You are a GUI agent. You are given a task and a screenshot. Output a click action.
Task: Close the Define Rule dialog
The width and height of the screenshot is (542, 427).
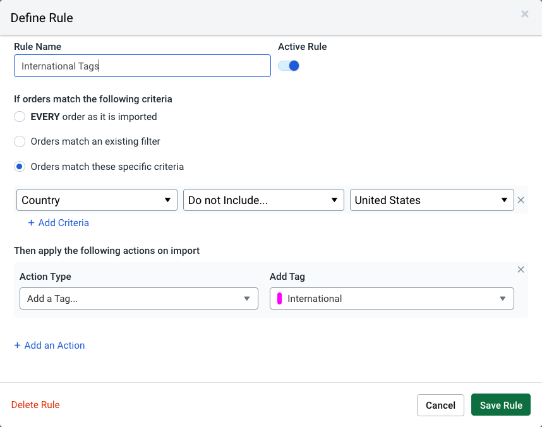click(524, 14)
